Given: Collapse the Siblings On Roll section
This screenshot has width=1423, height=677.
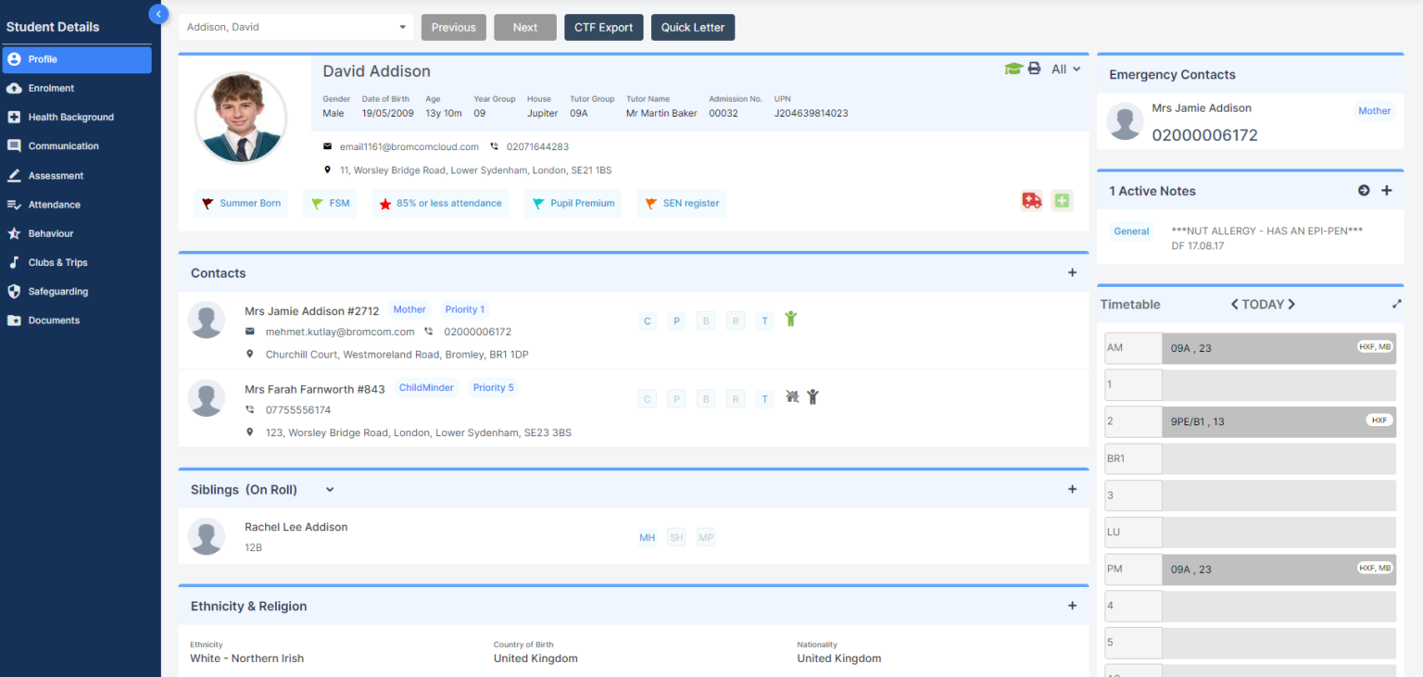Looking at the screenshot, I should point(329,489).
